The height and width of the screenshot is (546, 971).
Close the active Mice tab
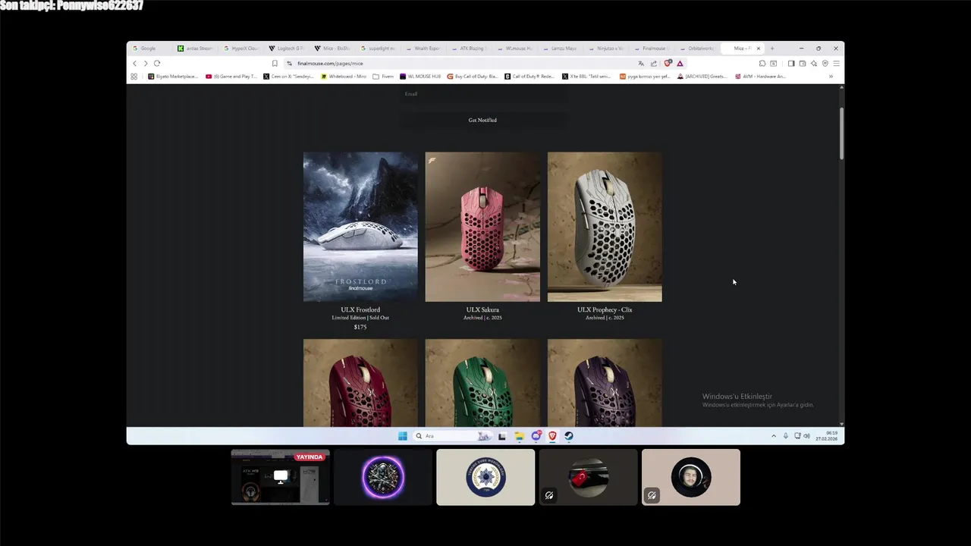click(x=758, y=49)
